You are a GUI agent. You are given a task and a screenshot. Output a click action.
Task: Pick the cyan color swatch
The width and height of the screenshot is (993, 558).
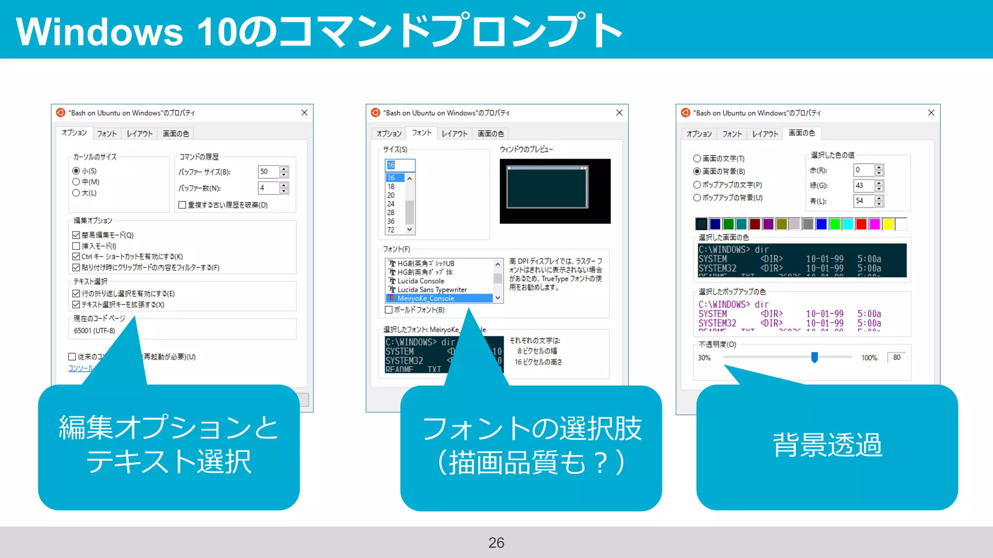pyautogui.click(x=848, y=224)
